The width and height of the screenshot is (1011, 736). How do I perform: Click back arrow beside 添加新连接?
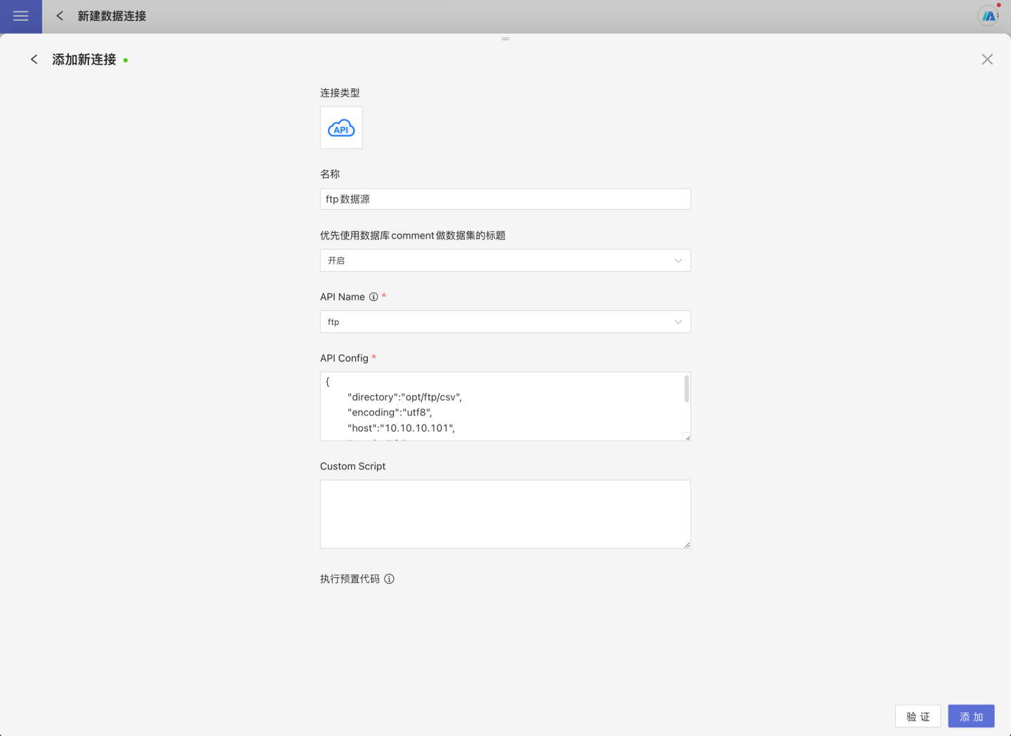(34, 60)
